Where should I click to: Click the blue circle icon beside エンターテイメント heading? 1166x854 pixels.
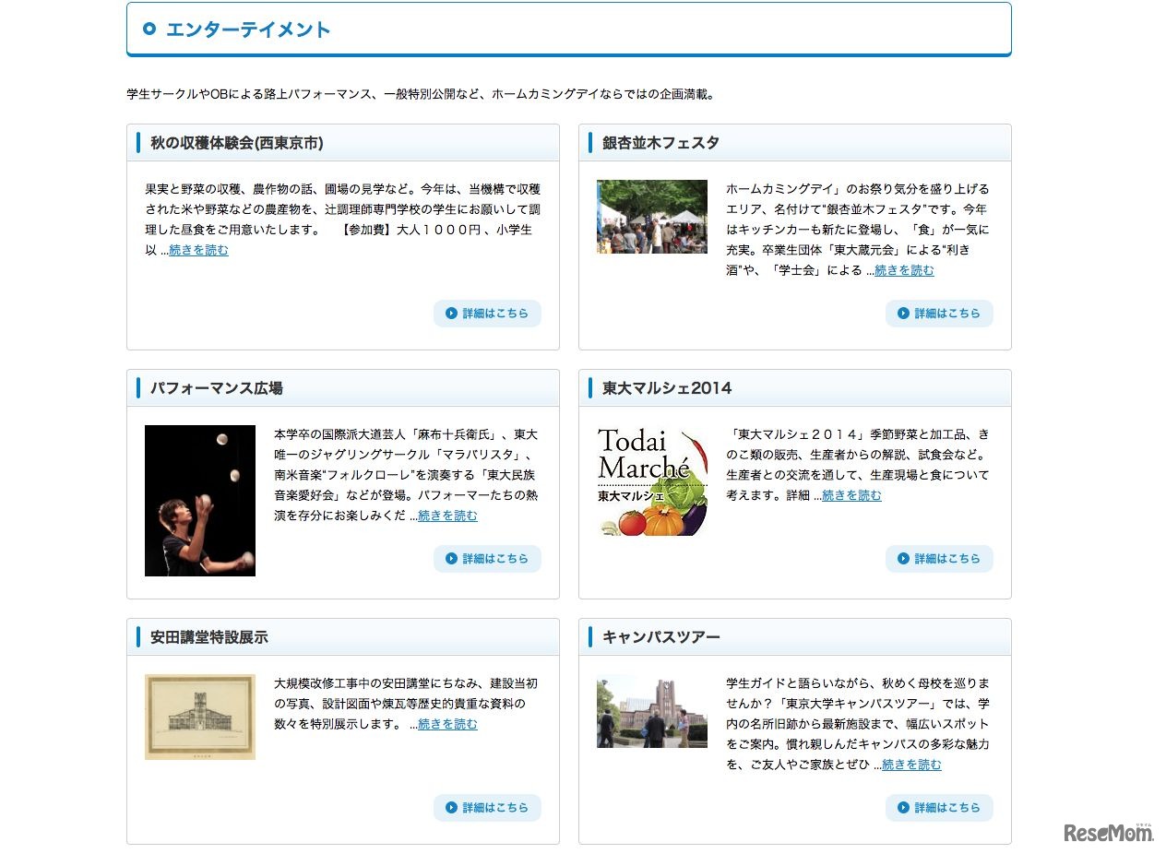pos(149,29)
